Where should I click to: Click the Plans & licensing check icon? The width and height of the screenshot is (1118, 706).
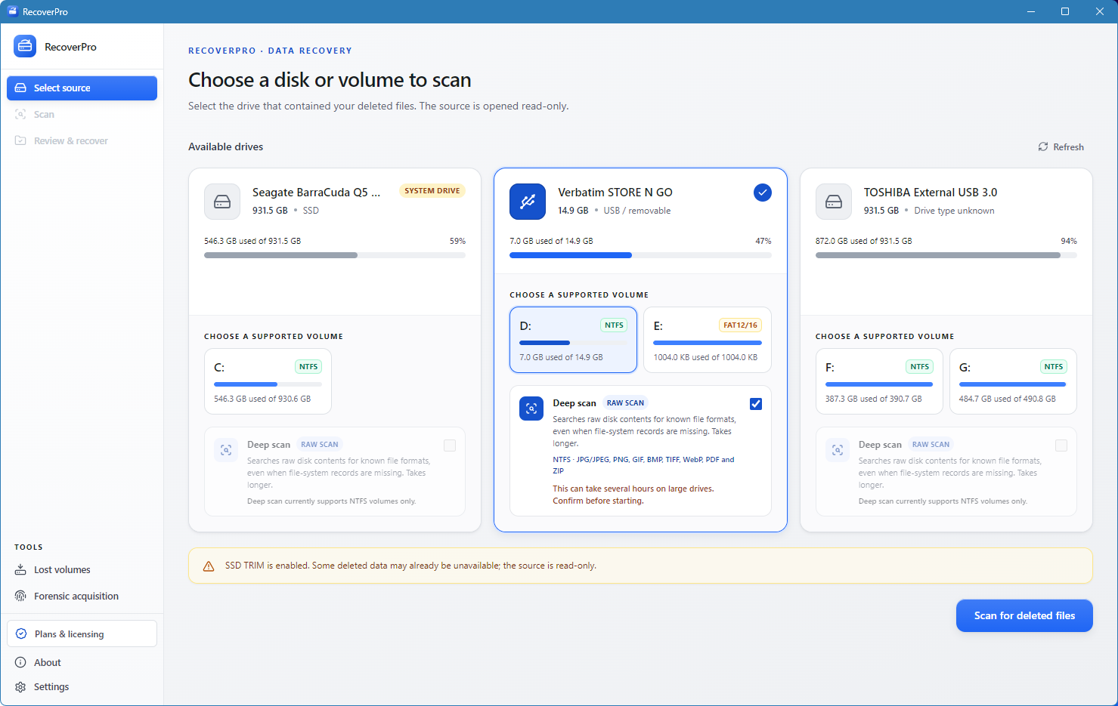21,634
